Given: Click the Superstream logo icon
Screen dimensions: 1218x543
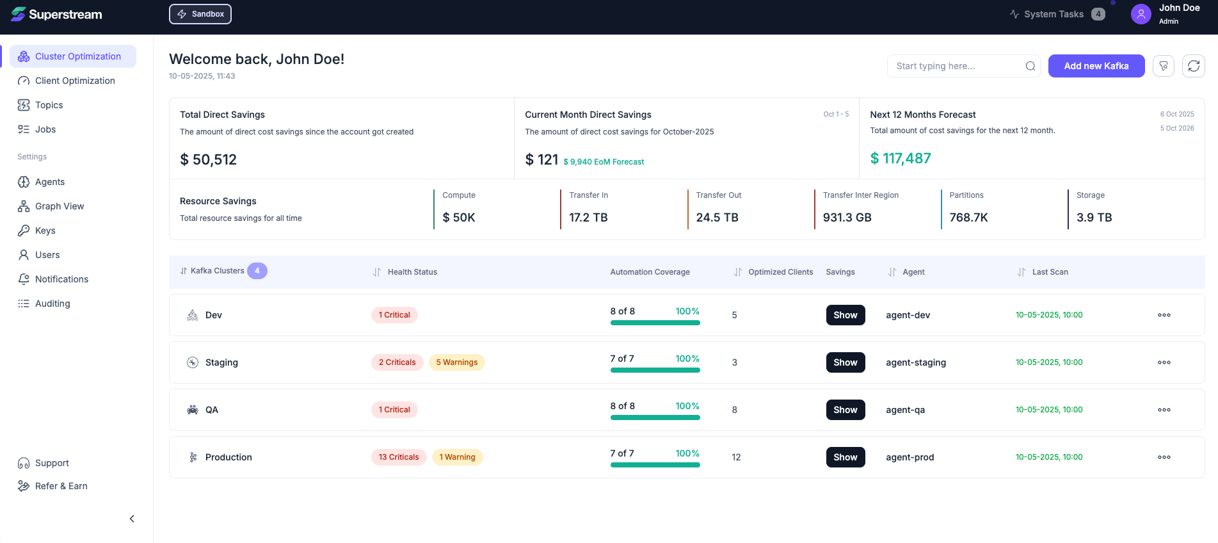Looking at the screenshot, I should tap(19, 14).
